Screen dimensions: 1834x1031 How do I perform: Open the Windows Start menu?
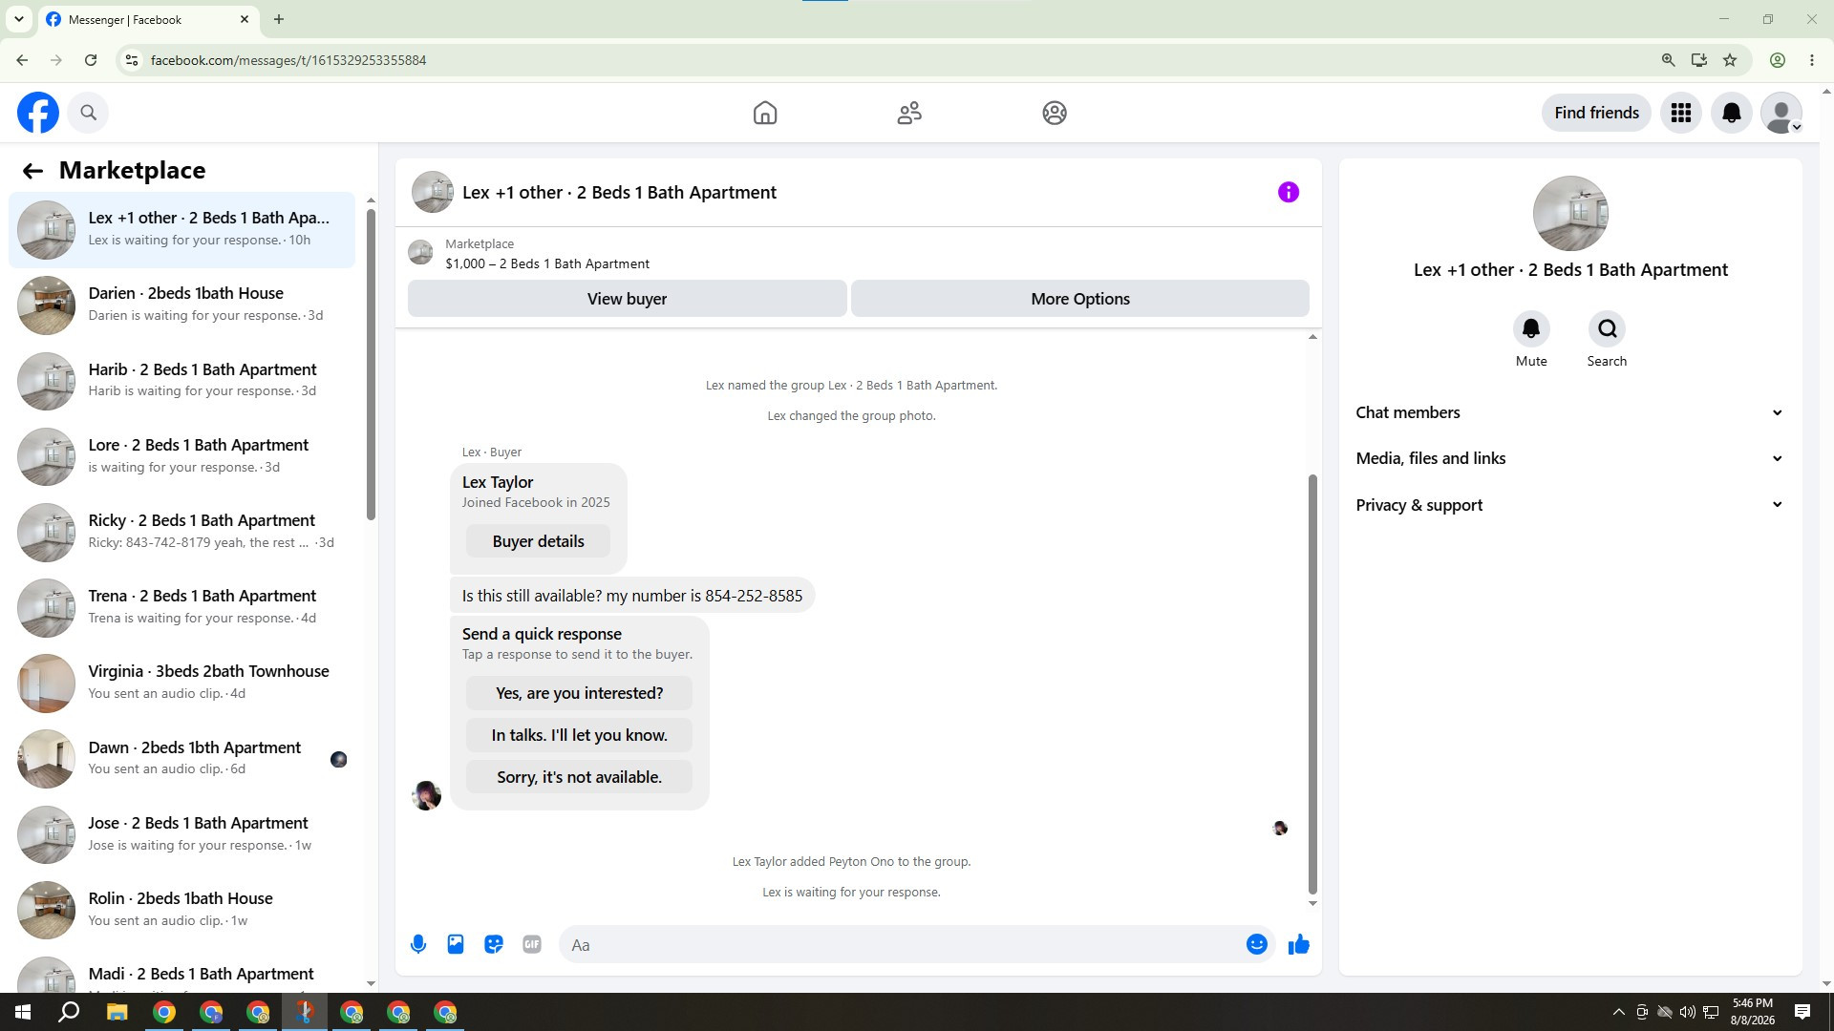(x=23, y=1012)
